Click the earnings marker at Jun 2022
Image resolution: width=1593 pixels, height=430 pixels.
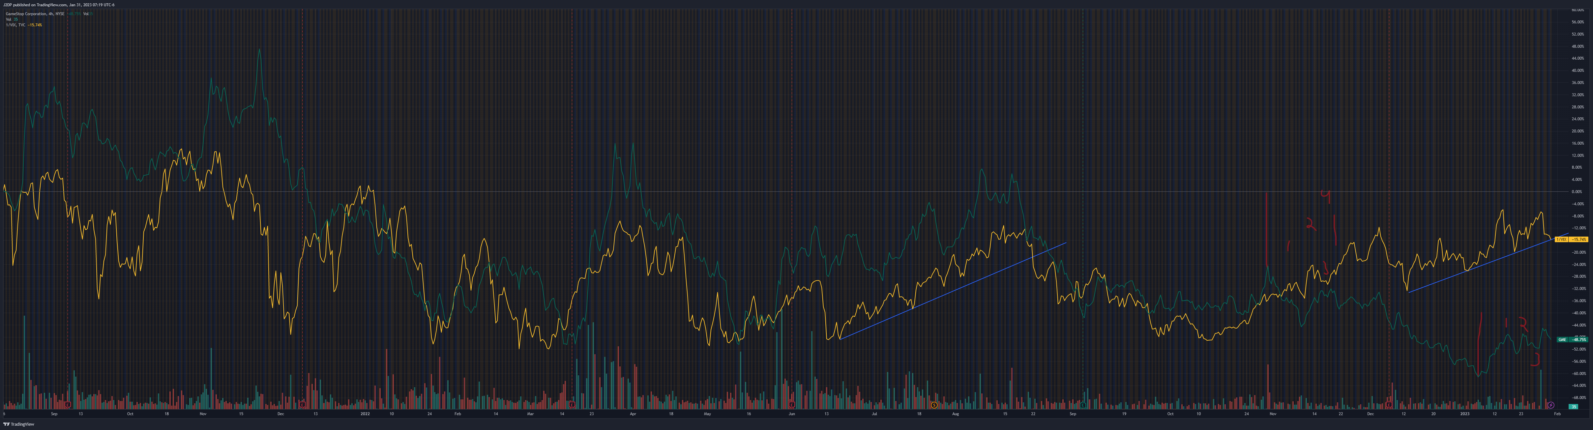tap(791, 405)
